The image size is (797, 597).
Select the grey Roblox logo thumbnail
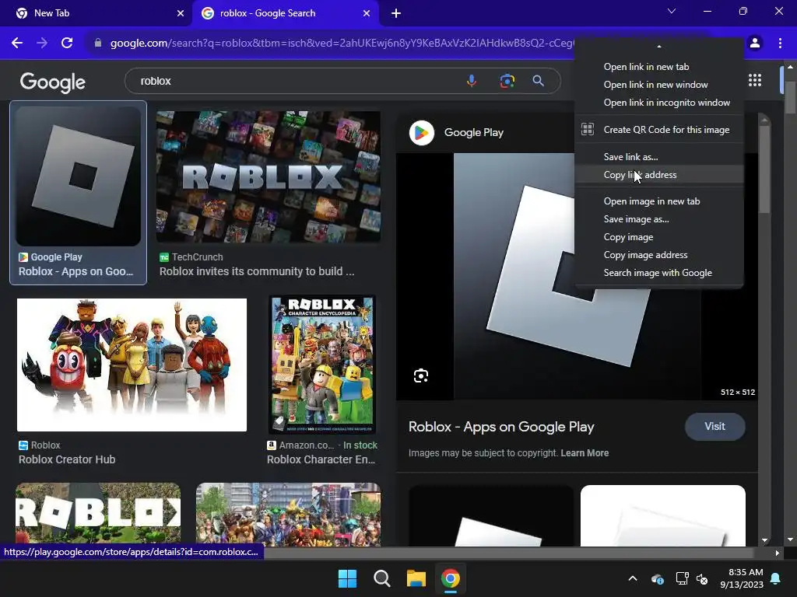click(79, 176)
